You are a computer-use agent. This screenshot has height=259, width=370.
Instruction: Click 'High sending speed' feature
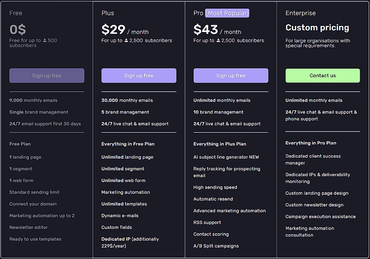(215, 188)
